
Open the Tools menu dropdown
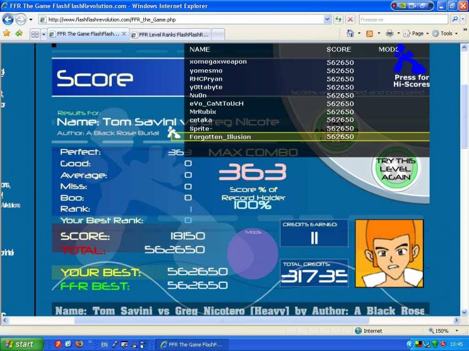[445, 34]
